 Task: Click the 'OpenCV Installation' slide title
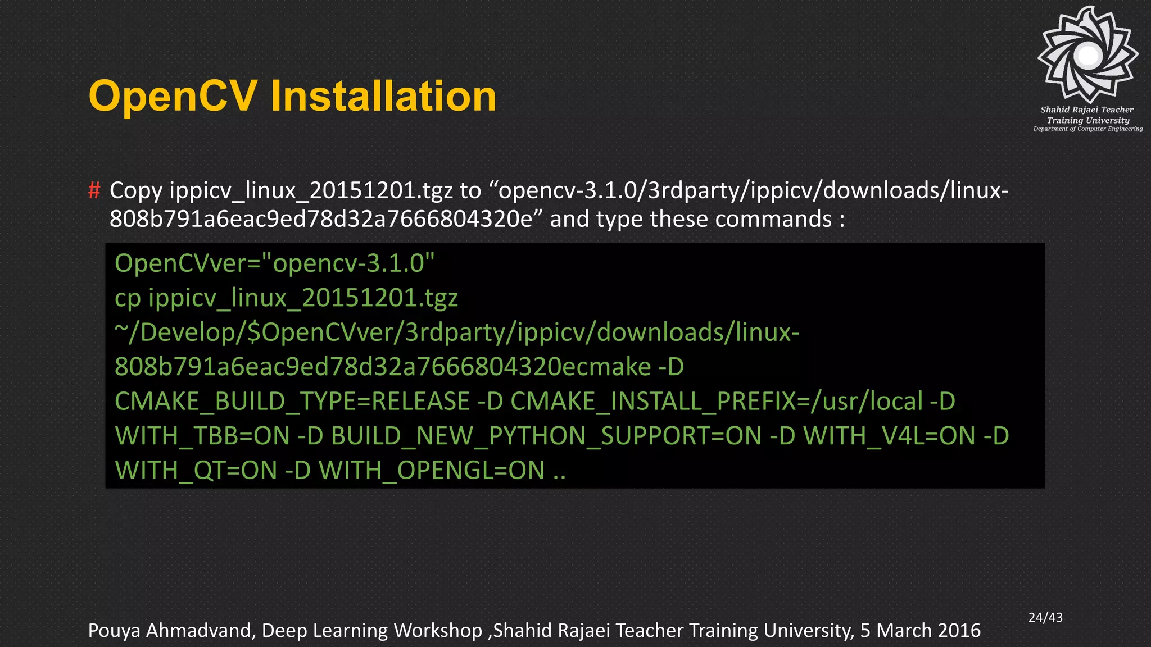pyautogui.click(x=292, y=96)
